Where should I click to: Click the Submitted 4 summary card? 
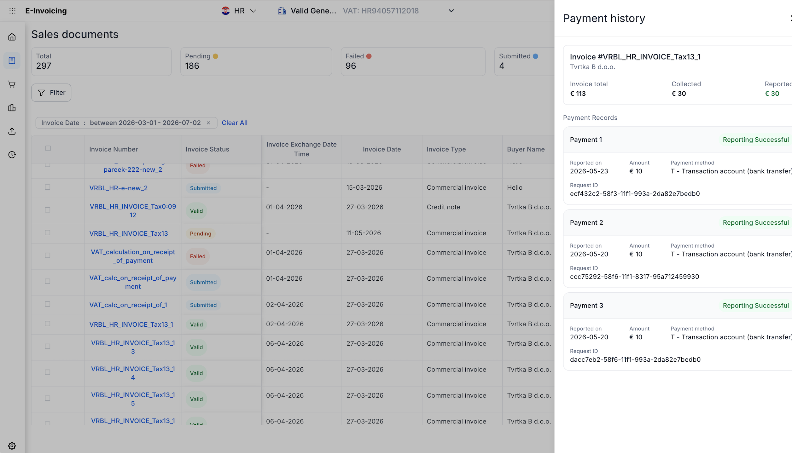(x=524, y=61)
